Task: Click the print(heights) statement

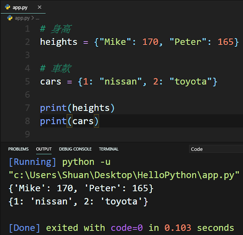Action: [x=77, y=108]
